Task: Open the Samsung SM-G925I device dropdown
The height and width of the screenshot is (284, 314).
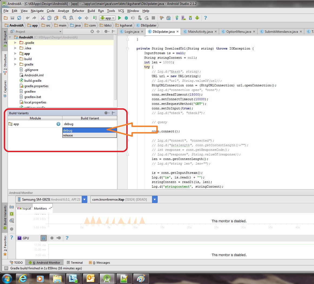Action: tap(84, 199)
